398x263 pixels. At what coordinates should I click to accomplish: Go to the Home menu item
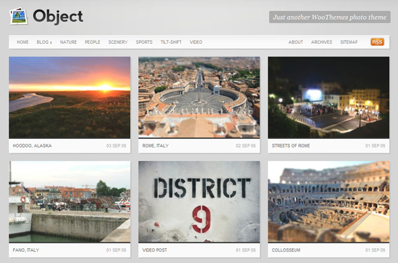coord(22,42)
